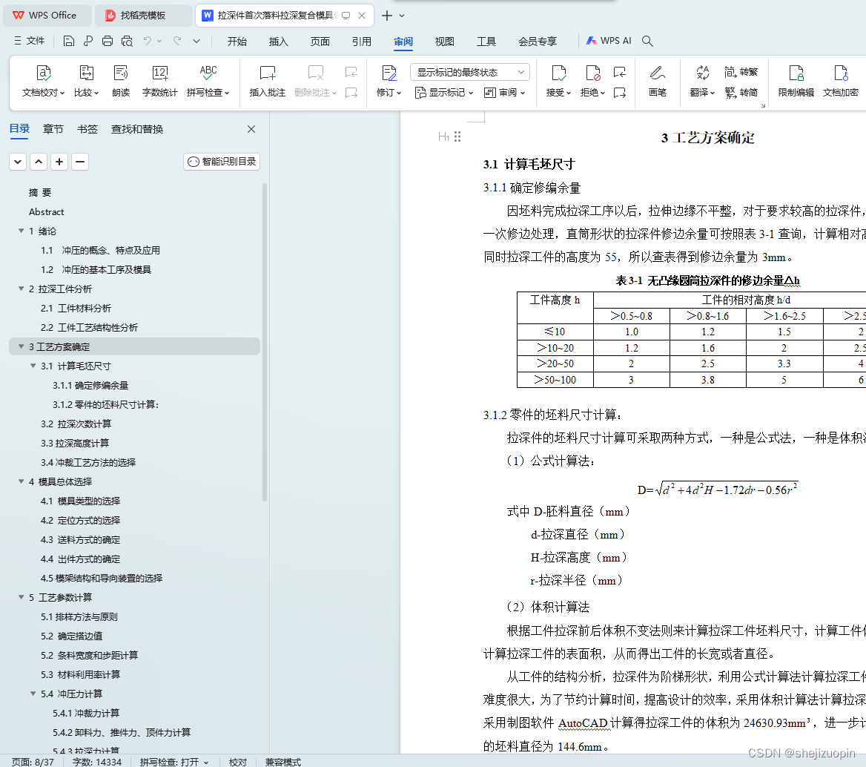Open the 翻译 translate tool

[703, 81]
